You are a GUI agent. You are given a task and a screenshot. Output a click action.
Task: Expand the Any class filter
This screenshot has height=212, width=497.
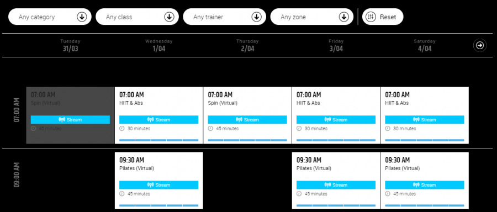tap(138, 17)
